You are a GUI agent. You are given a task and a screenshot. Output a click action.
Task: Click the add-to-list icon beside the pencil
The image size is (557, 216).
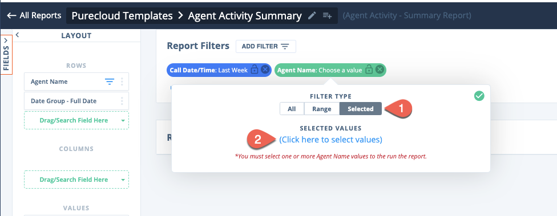(327, 15)
